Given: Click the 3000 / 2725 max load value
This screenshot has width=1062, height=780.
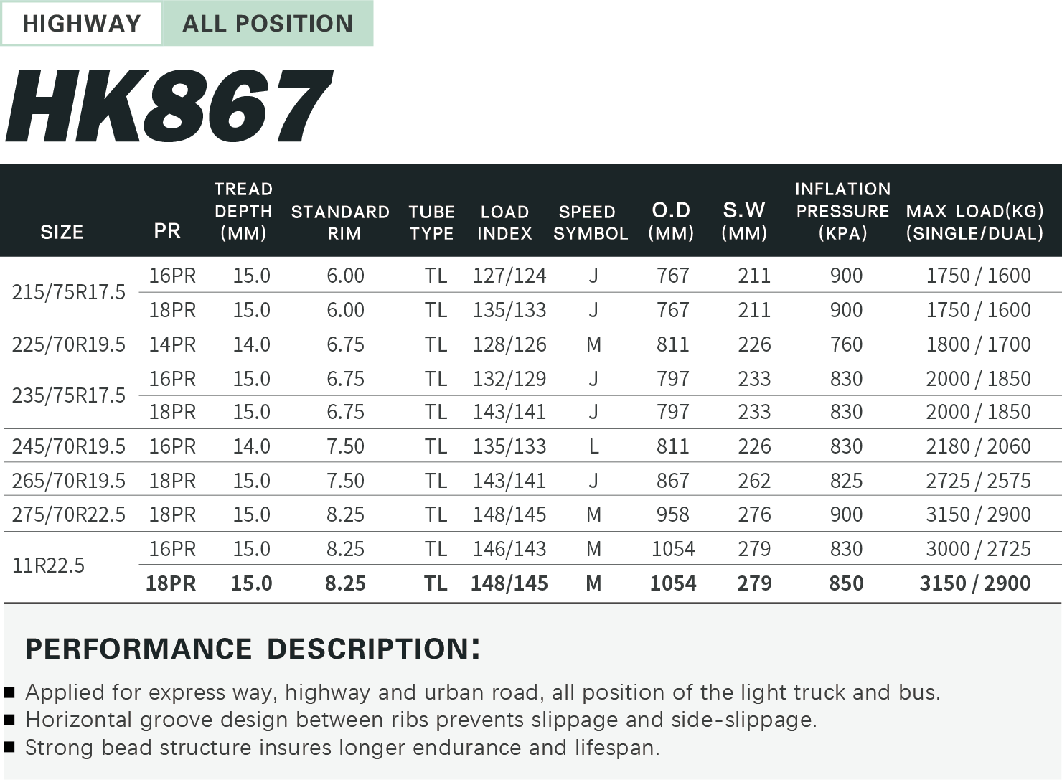Looking at the screenshot, I should [x=977, y=549].
